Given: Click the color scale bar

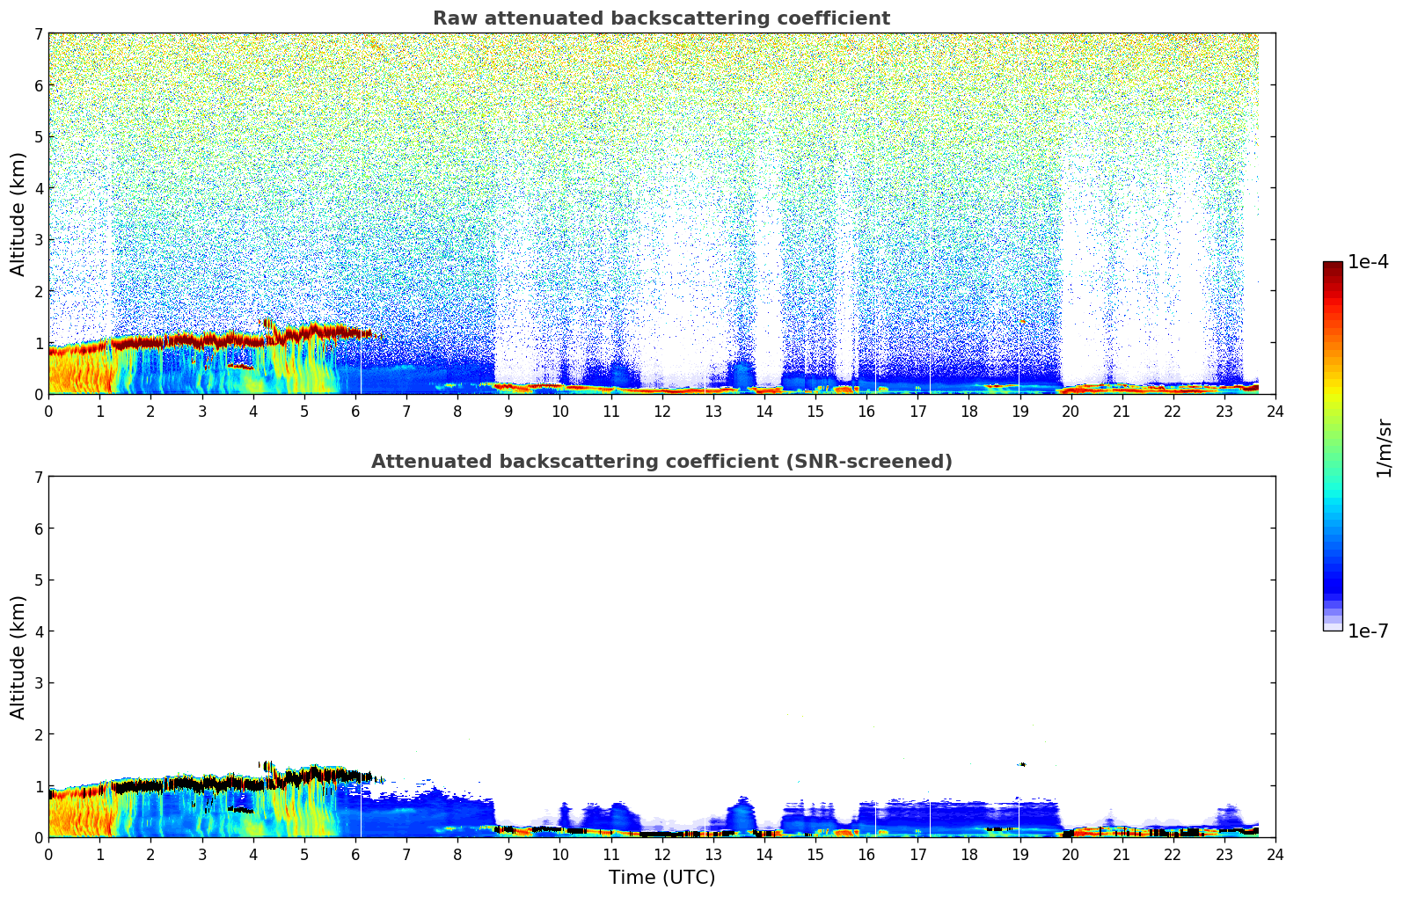Looking at the screenshot, I should pyautogui.click(x=1333, y=446).
